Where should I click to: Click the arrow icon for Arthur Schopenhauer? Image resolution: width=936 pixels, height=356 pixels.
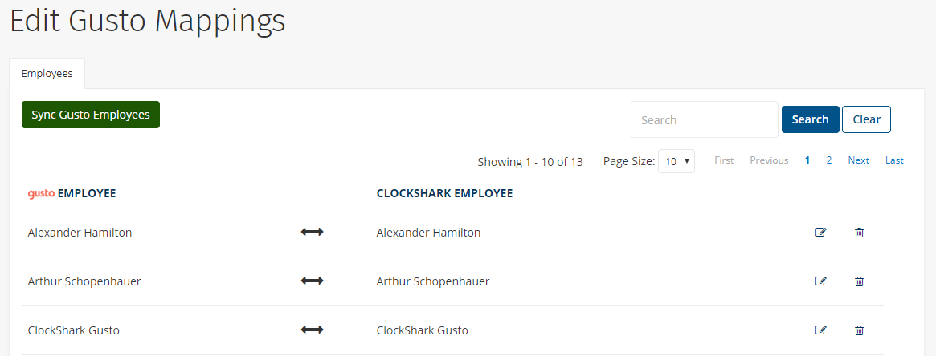[x=312, y=281]
